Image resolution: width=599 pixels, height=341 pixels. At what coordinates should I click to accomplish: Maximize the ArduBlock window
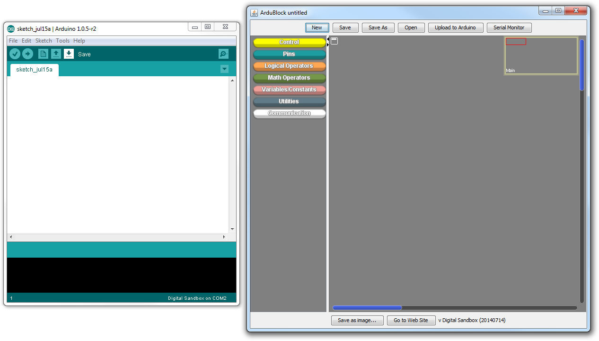point(558,11)
